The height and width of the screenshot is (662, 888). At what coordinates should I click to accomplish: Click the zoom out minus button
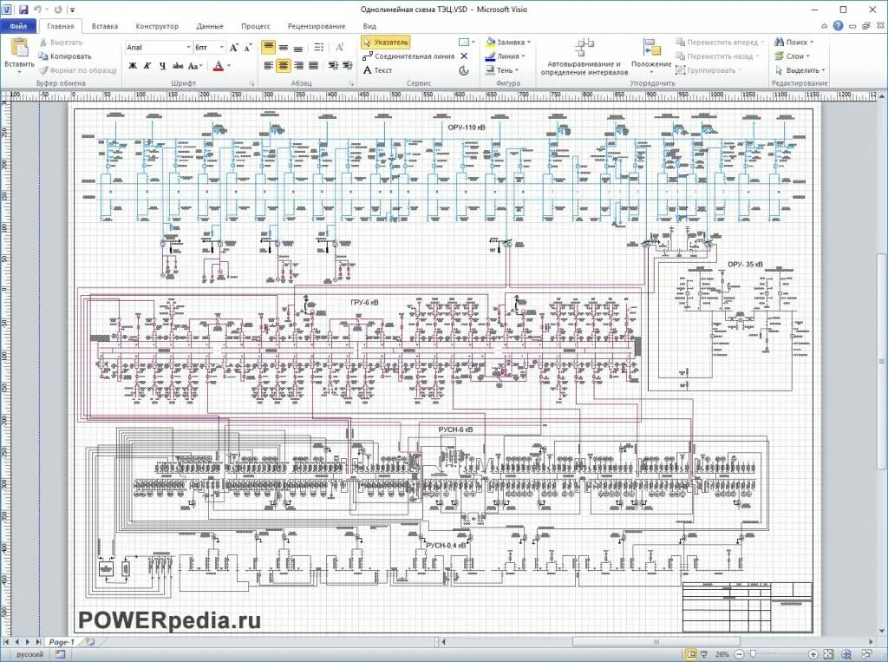tap(738, 654)
